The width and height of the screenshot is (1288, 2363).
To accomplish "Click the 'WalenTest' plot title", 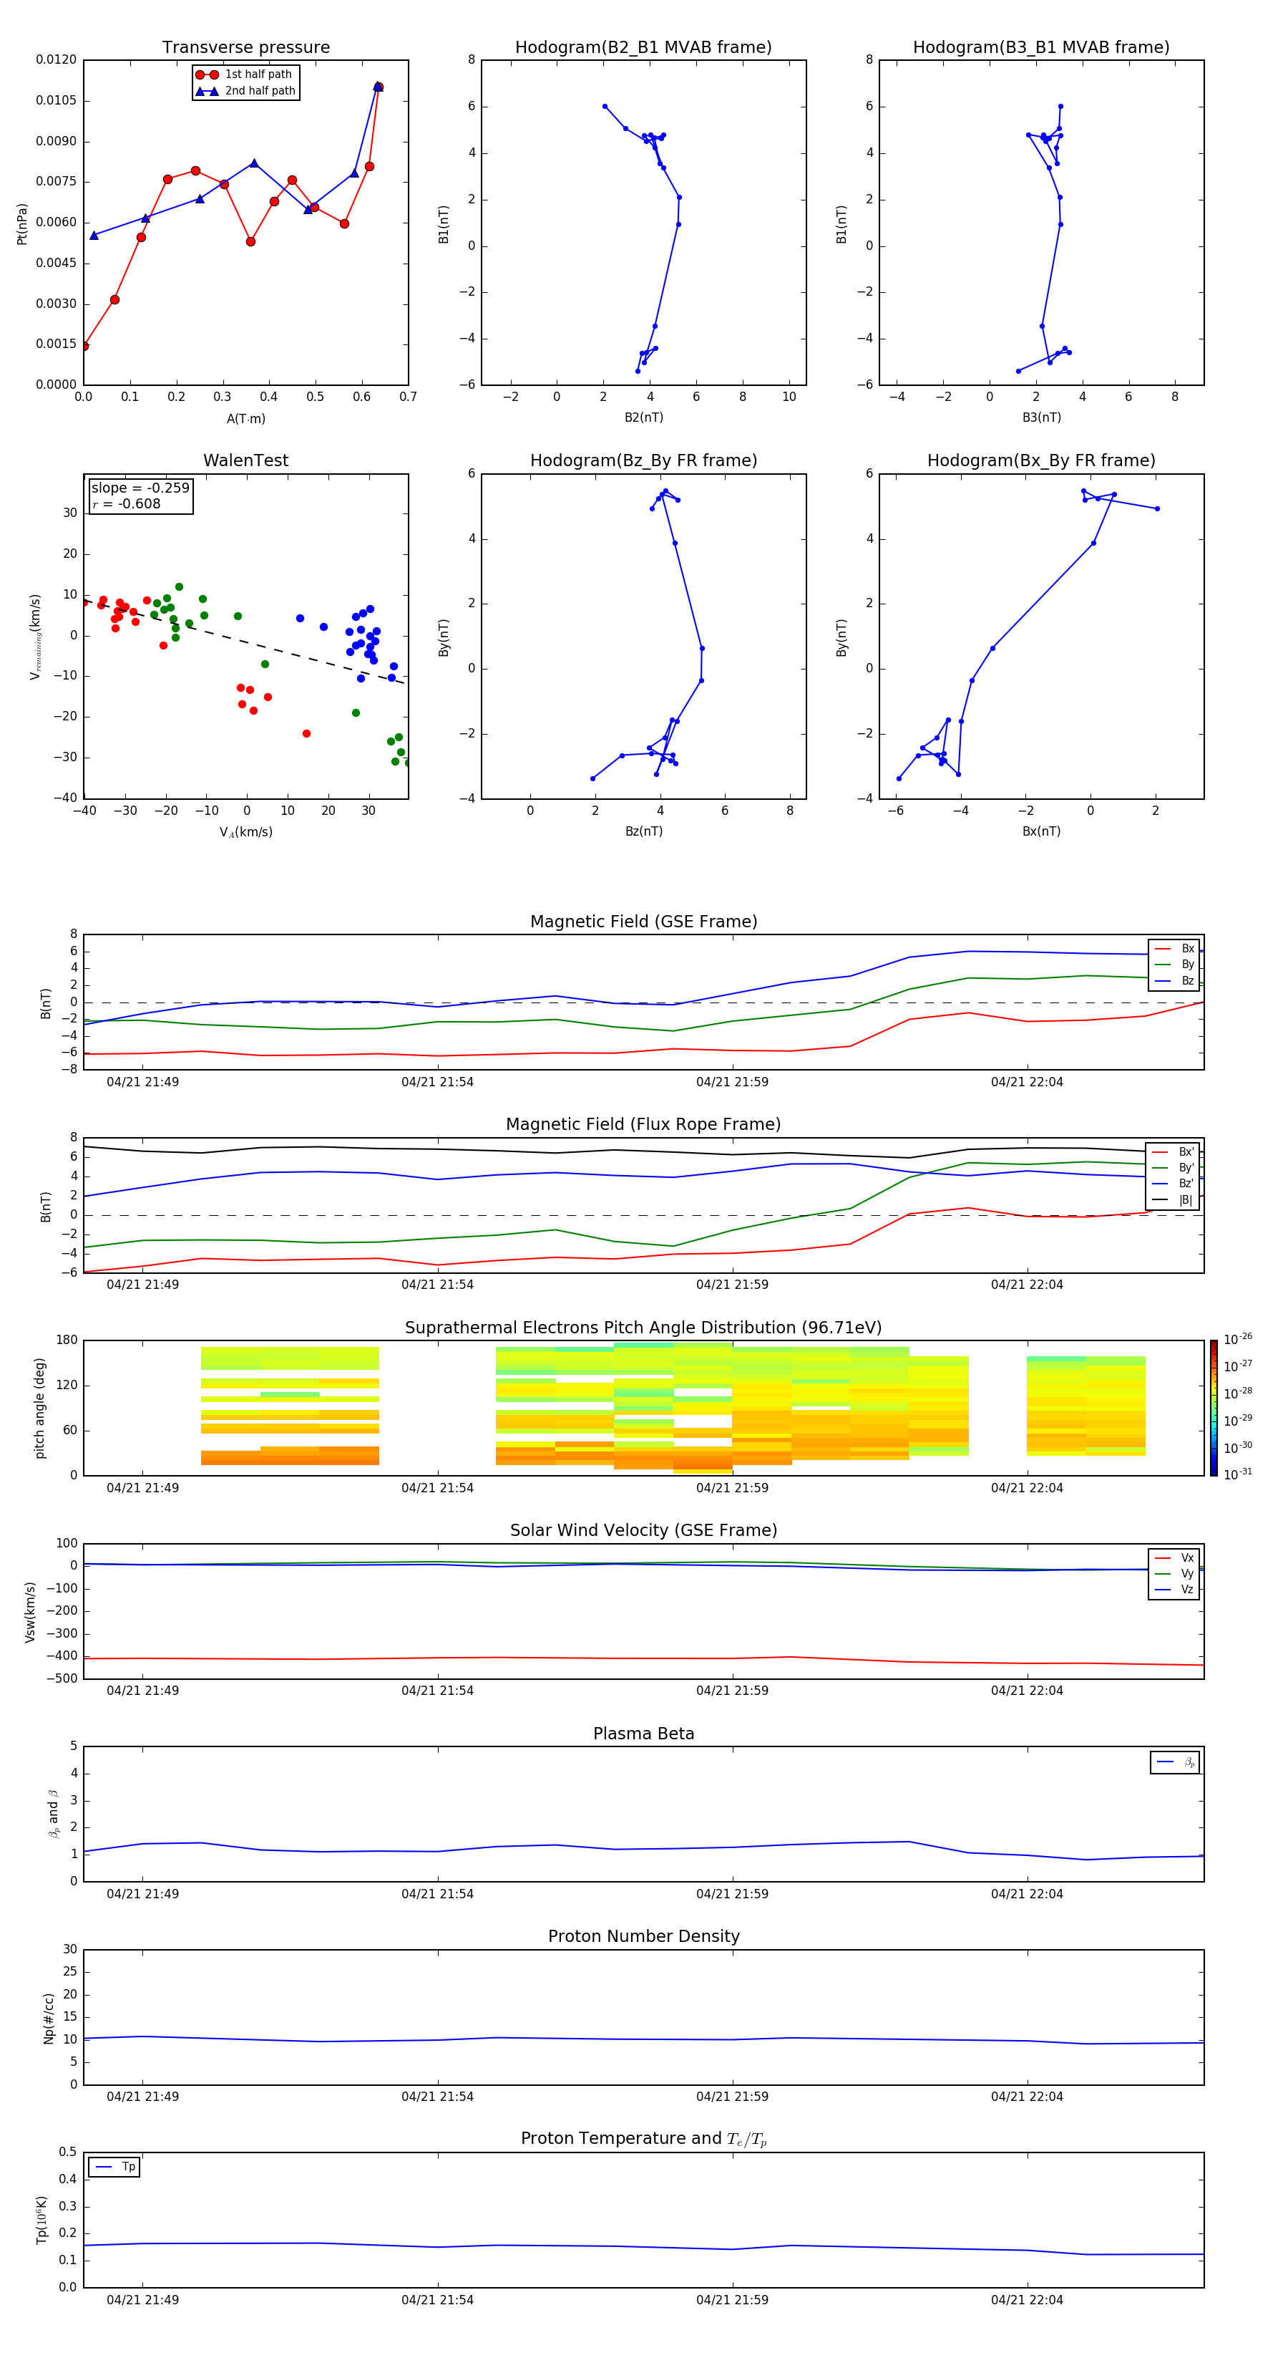I will click(x=245, y=460).
